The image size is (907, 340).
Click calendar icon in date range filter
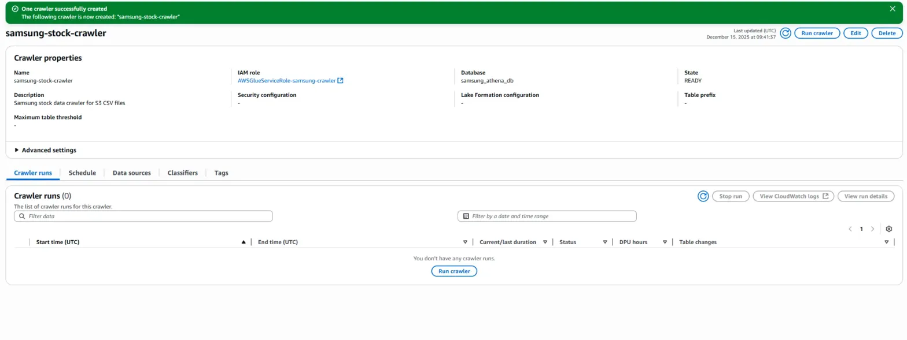[466, 216]
